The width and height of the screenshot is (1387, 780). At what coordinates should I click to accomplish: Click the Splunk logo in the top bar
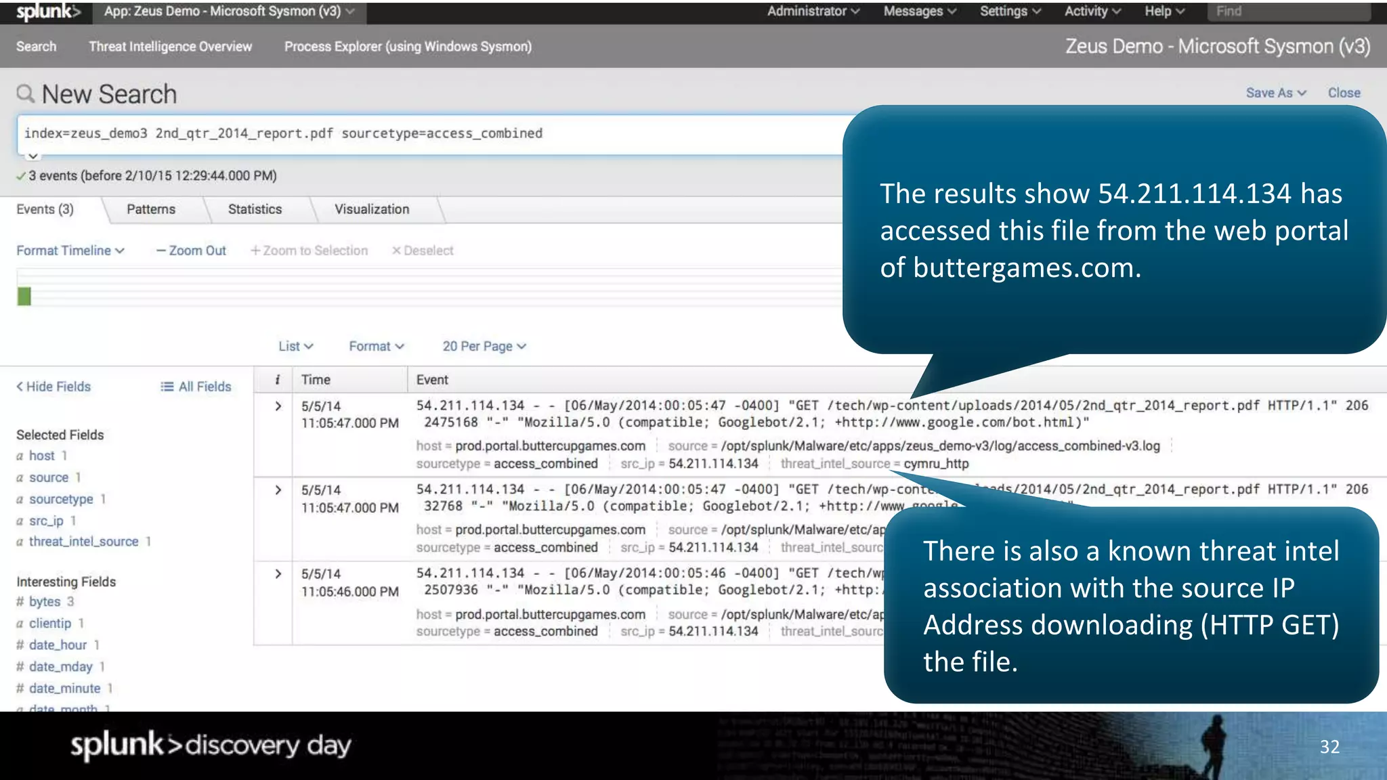[47, 12]
